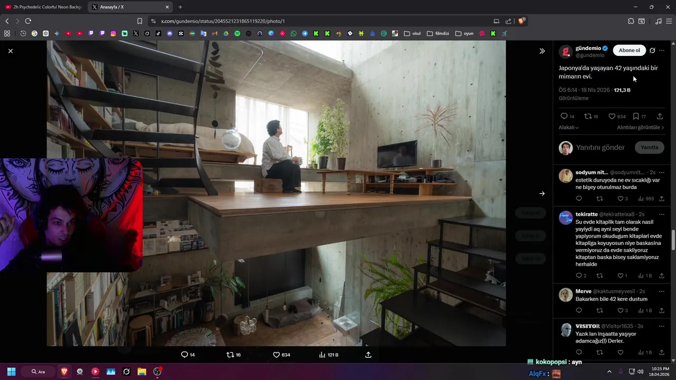The image size is (676, 380).
Task: Open gündemio profile avatar
Action: tap(566, 51)
